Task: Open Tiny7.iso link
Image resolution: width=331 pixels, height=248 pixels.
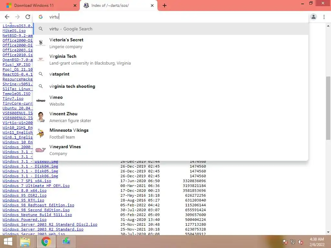Action: tap(13, 99)
